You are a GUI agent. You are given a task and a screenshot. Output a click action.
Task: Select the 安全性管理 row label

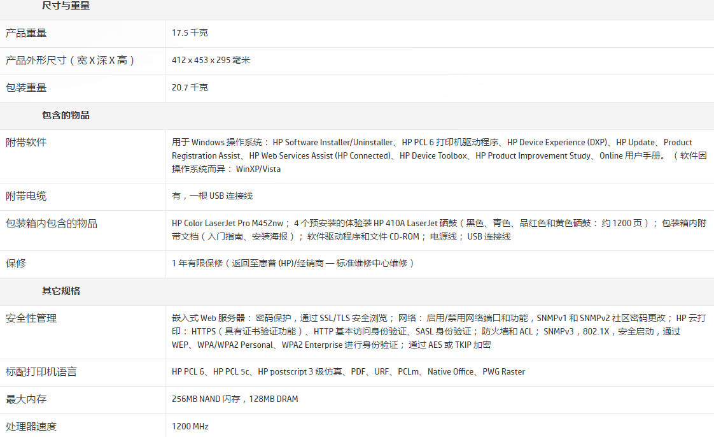[x=31, y=319]
